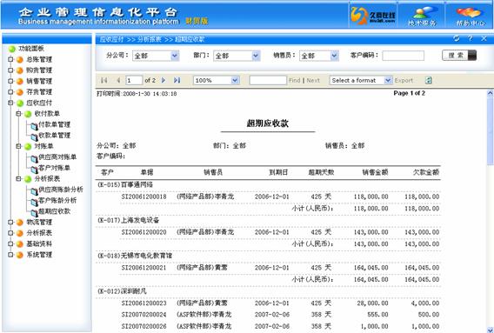Screen dimensions: 494x333
Task: Click the 客户账龄分析 document icon
Action: (34, 202)
